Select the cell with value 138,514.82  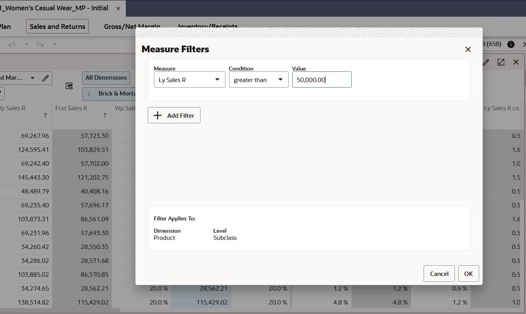click(x=26, y=303)
